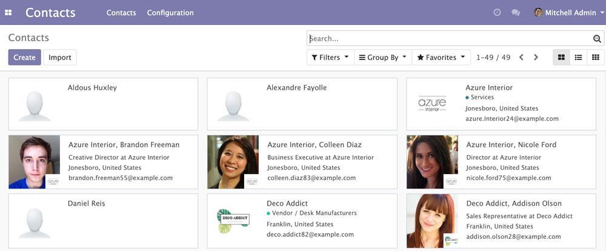
Task: Click brandon.freeman55@example.com email
Action: [x=121, y=178]
